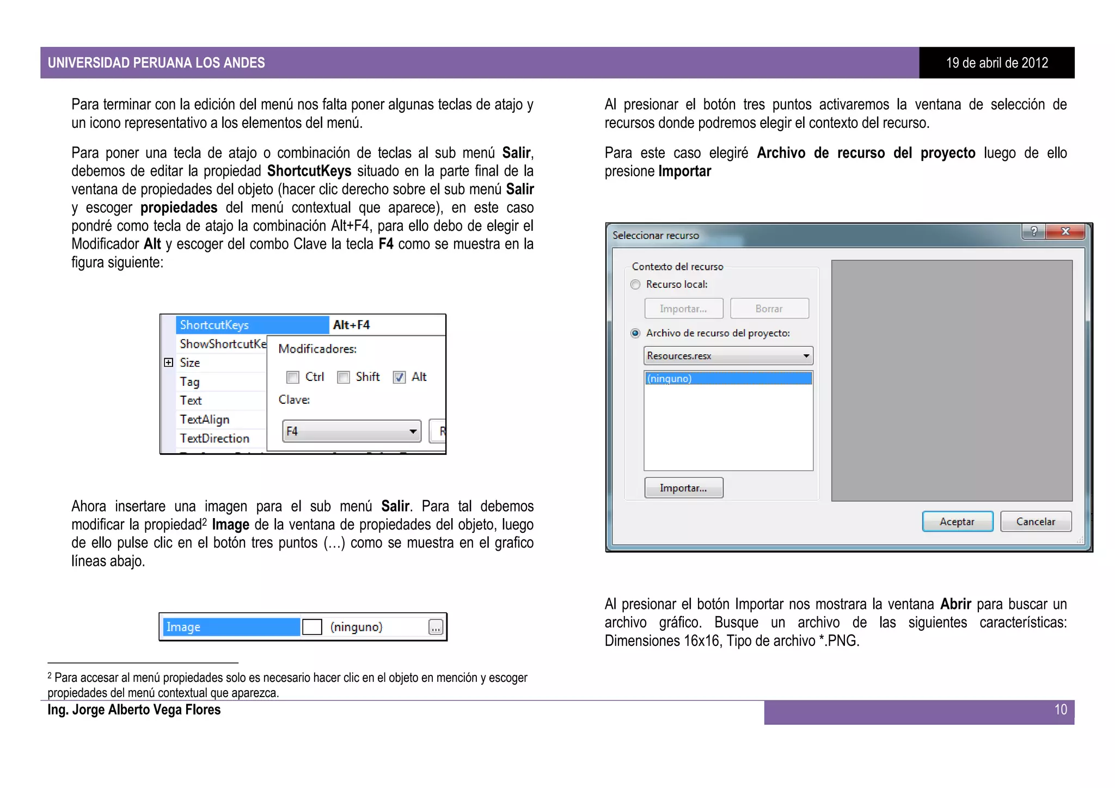Image resolution: width=1115 pixels, height=788 pixels.
Task: Open the Clave F4 key dropdown
Action: point(413,432)
